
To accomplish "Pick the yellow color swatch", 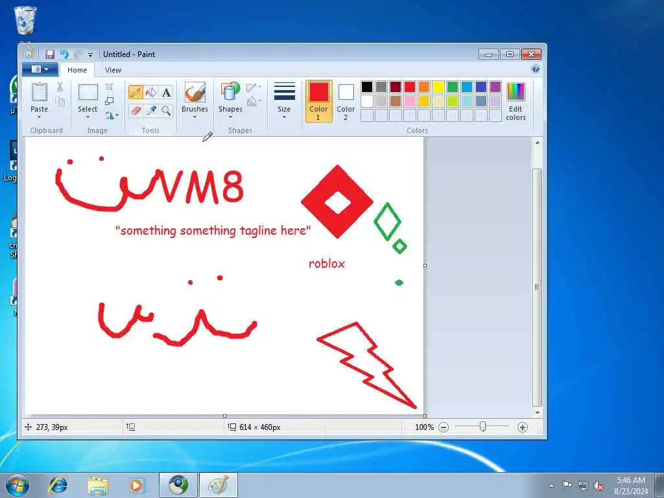I will tap(438, 87).
